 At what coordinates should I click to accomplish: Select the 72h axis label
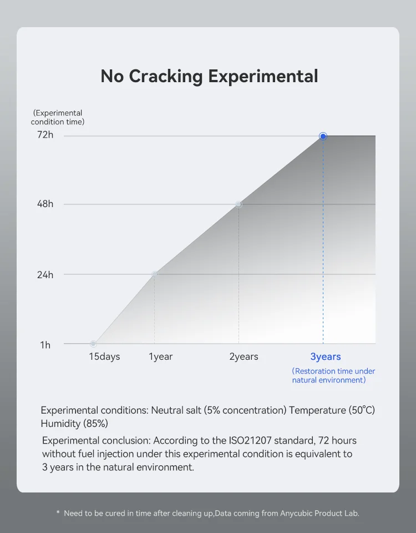[x=45, y=135]
